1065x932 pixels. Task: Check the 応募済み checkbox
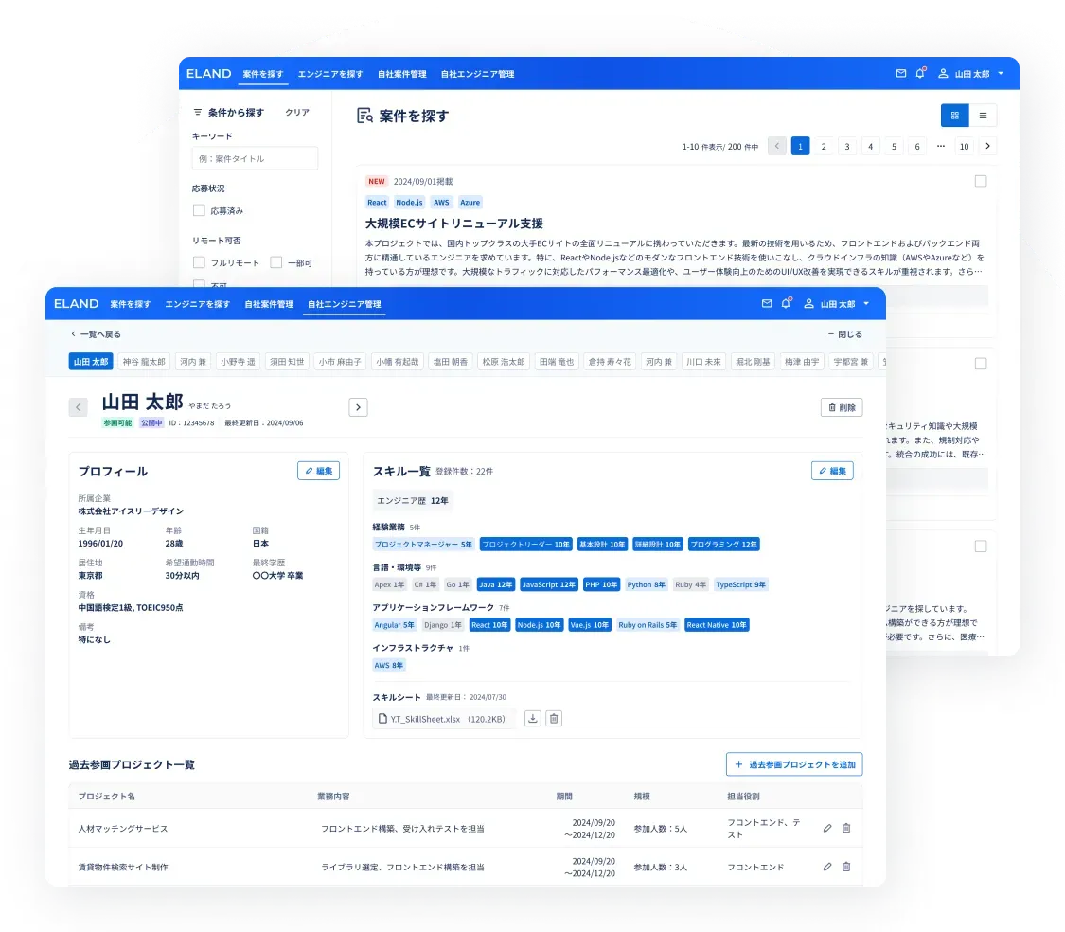click(197, 210)
